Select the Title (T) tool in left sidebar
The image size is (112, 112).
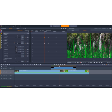coord(1,41)
